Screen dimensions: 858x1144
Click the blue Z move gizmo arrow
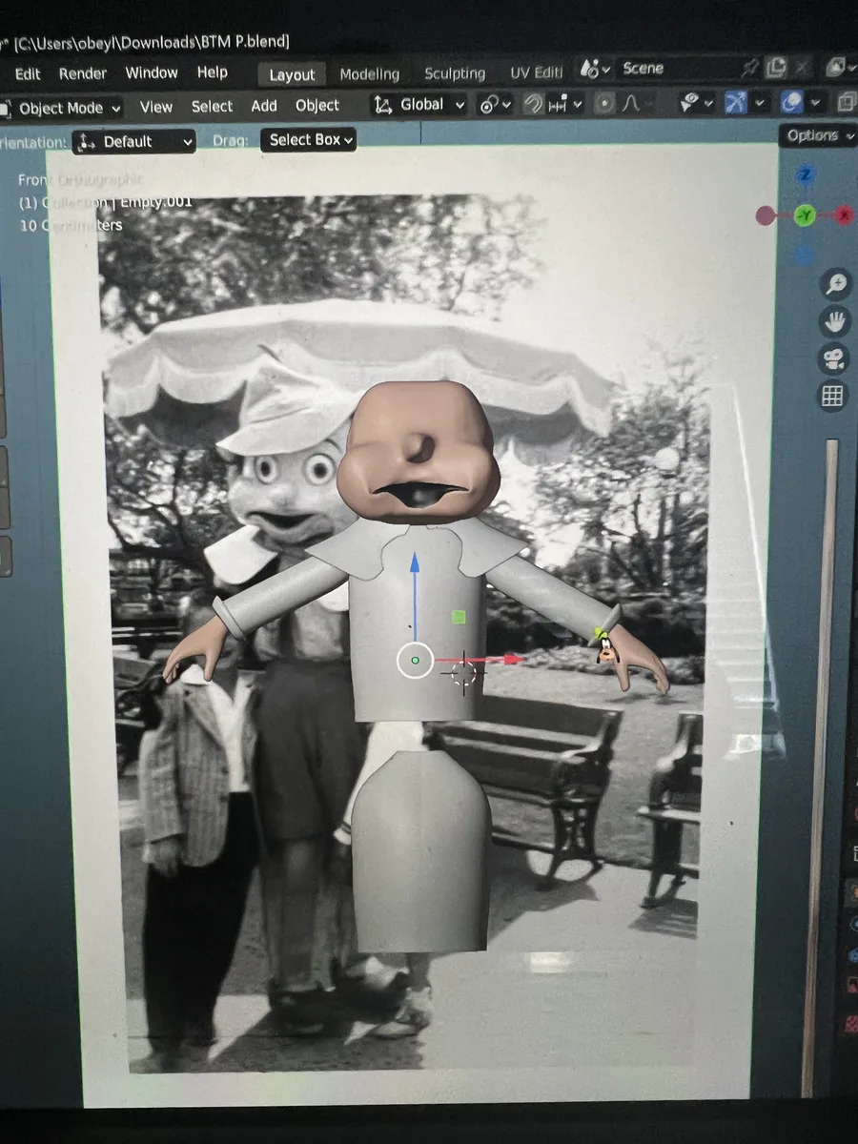pyautogui.click(x=415, y=563)
